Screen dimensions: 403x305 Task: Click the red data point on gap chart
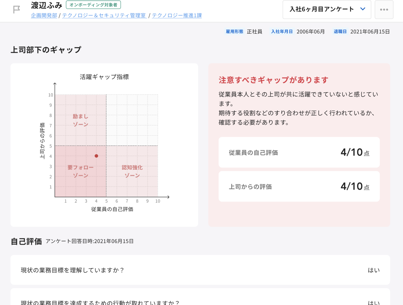coord(96,156)
